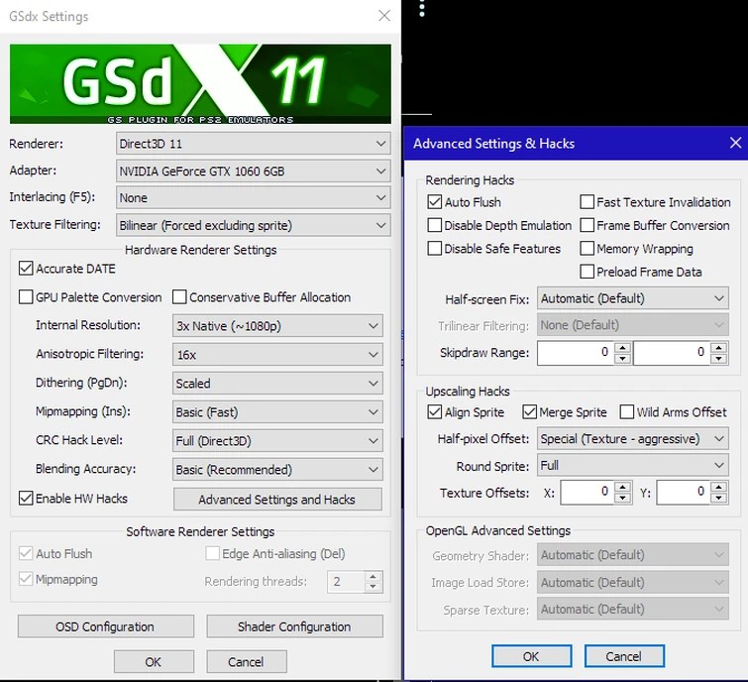The height and width of the screenshot is (682, 748).
Task: Open Shader Configuration
Action: point(294,626)
